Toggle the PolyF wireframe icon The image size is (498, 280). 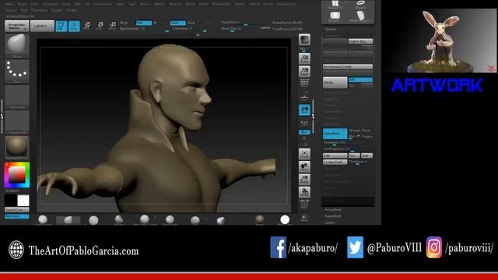tap(304, 205)
